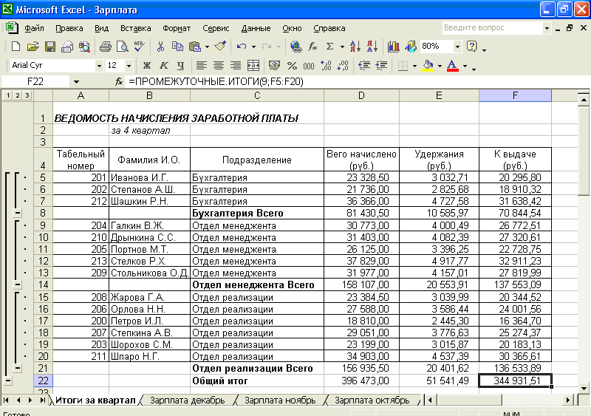Show outline level 1

(x=8, y=95)
